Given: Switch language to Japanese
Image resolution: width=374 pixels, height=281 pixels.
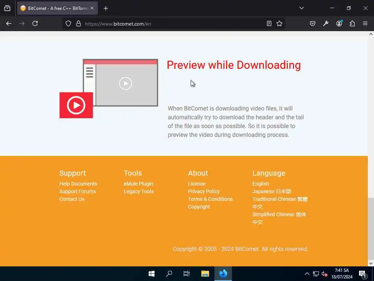Looking at the screenshot, I should coord(272,191).
